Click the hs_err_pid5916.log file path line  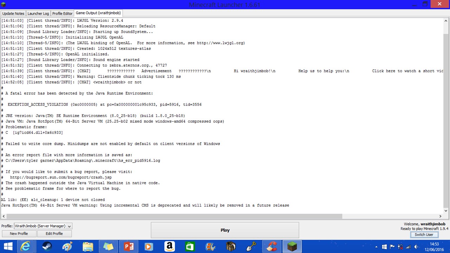(x=81, y=161)
